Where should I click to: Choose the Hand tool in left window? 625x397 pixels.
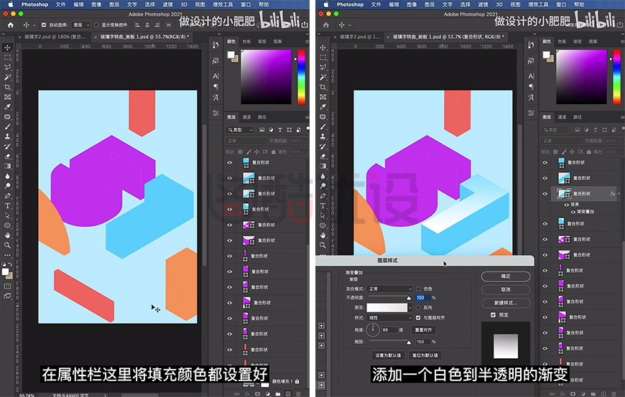(x=7, y=235)
